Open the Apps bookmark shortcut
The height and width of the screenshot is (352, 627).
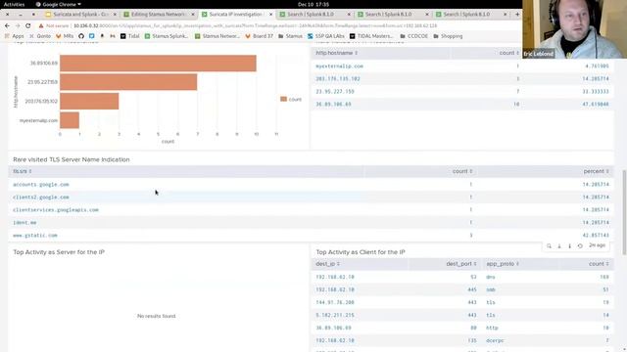pyautogui.click(x=15, y=36)
